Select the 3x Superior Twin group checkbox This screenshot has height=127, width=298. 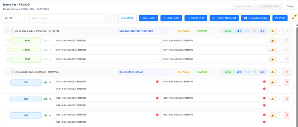click(x=7, y=72)
